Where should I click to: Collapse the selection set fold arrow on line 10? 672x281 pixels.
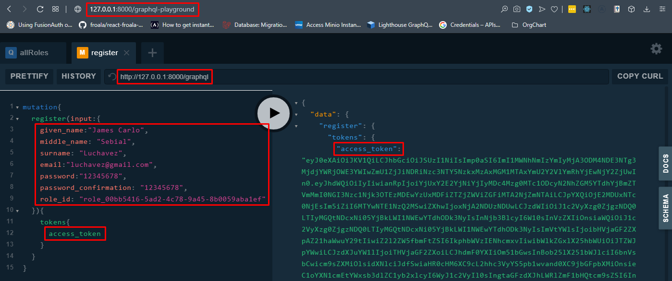(x=17, y=210)
